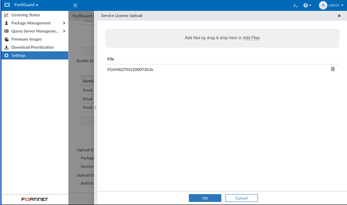Toggle the sidebar with the hamburger icon
The width and height of the screenshot is (347, 205).
coord(75,5)
